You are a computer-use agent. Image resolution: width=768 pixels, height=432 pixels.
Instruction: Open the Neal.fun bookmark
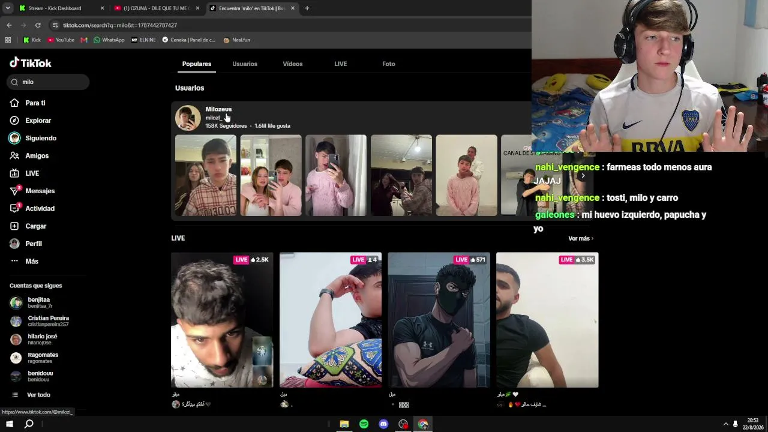[x=237, y=40]
